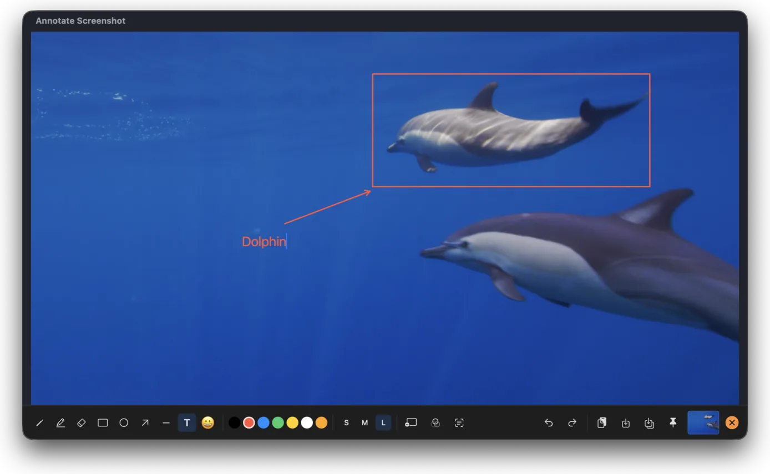The image size is (770, 474).
Task: Click the text recognition scan icon
Action: coord(459,423)
